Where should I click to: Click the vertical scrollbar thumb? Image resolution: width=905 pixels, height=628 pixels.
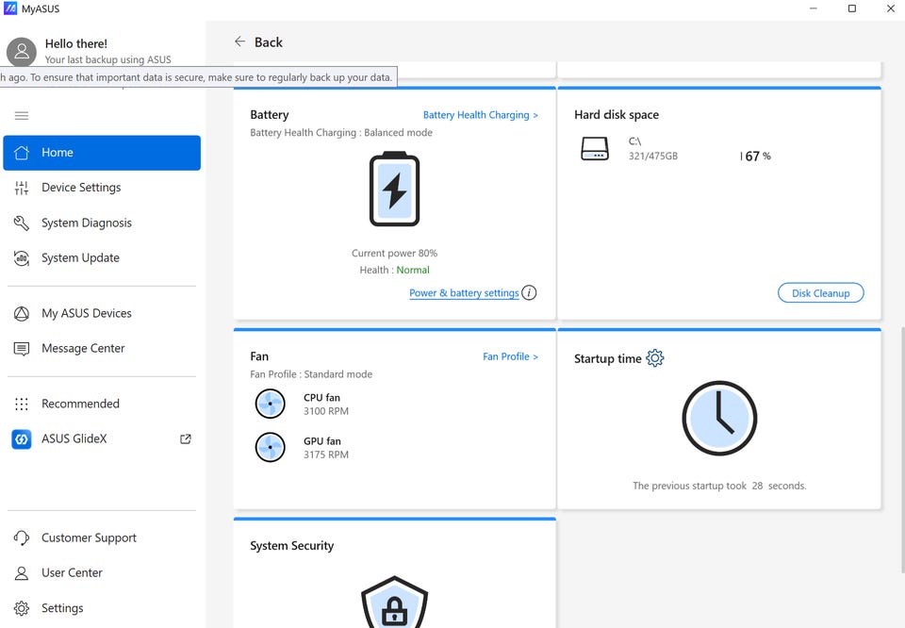click(901, 450)
